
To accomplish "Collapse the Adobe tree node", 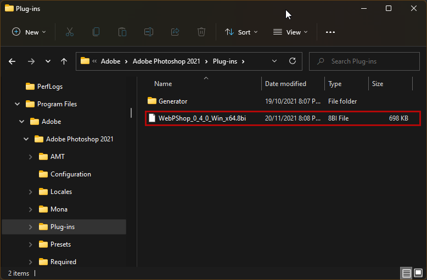I will 22,122.
